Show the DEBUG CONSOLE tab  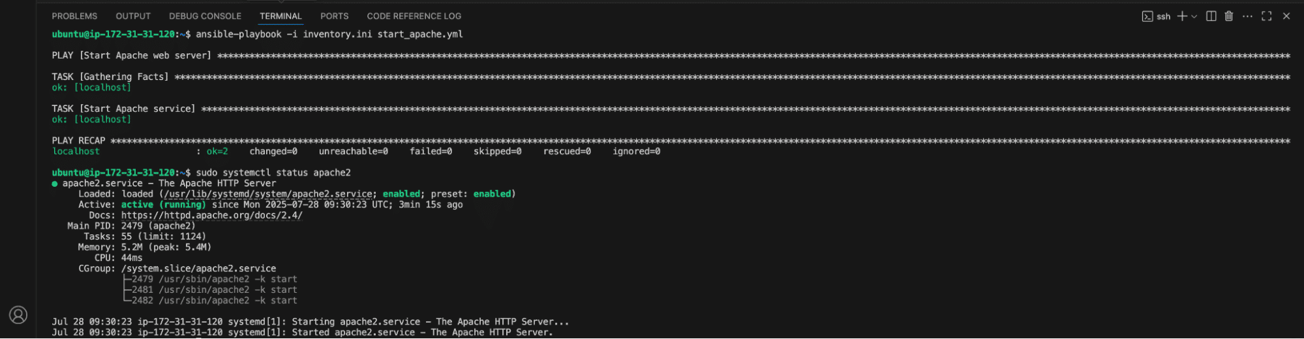pyautogui.click(x=205, y=16)
